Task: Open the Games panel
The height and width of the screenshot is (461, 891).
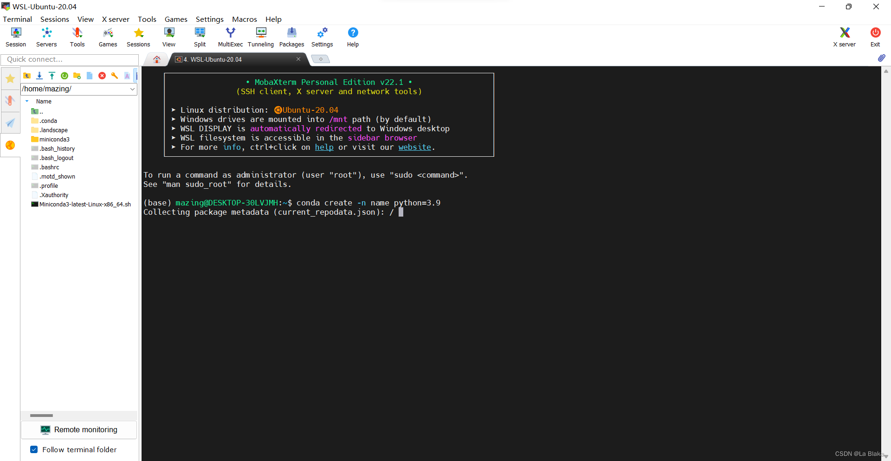Action: click(108, 37)
